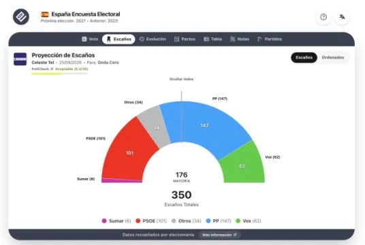Click the green Vox 62 chart segment
Screen dimensions: 365x245
pos(243,165)
